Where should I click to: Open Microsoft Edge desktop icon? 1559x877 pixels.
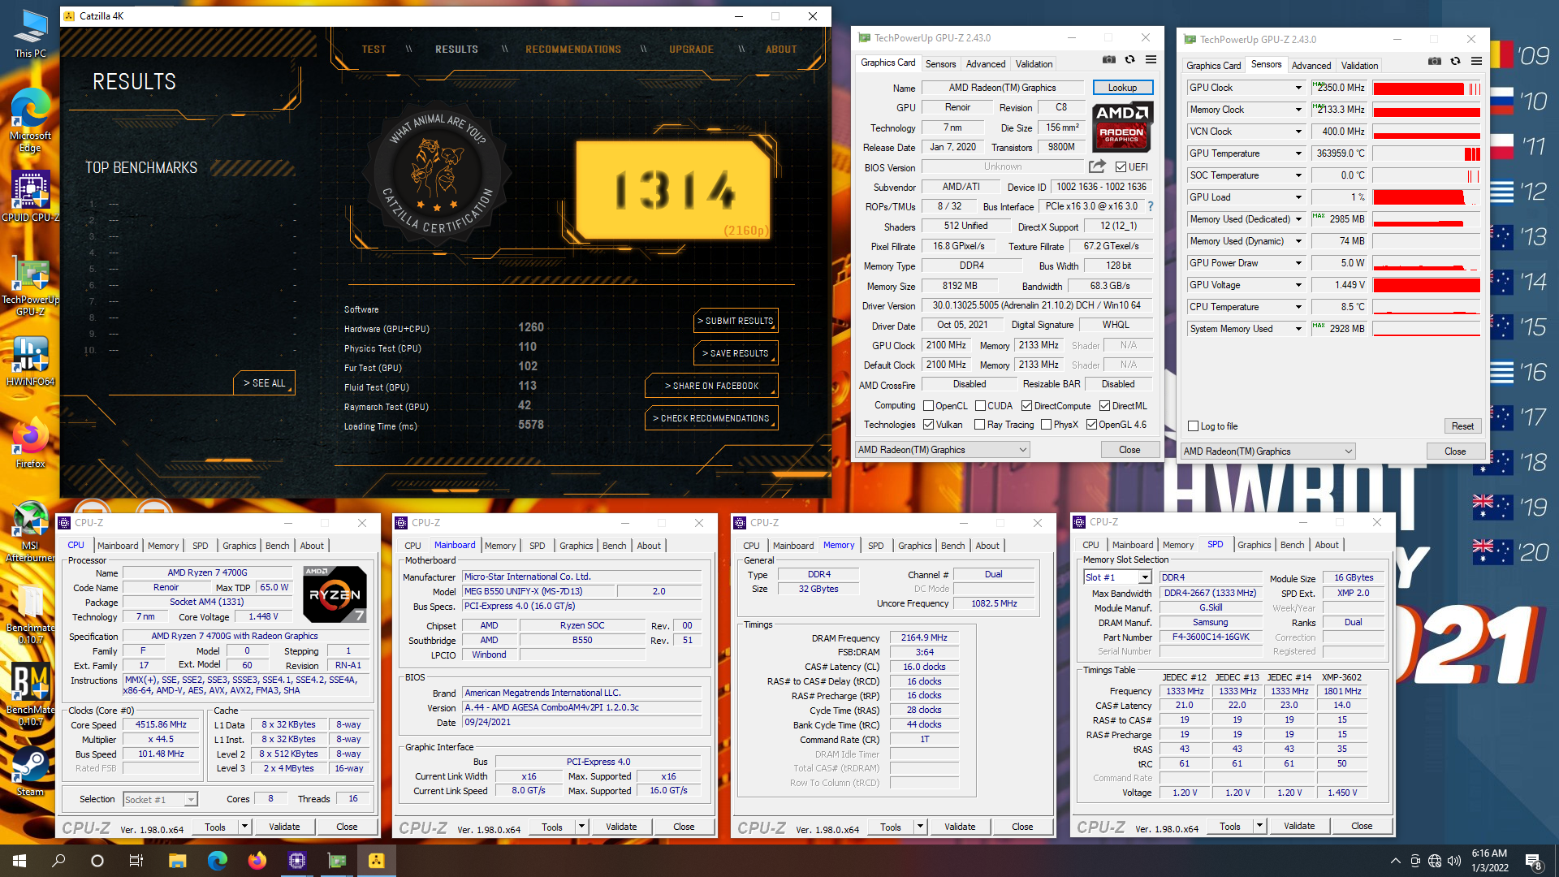click(30, 119)
